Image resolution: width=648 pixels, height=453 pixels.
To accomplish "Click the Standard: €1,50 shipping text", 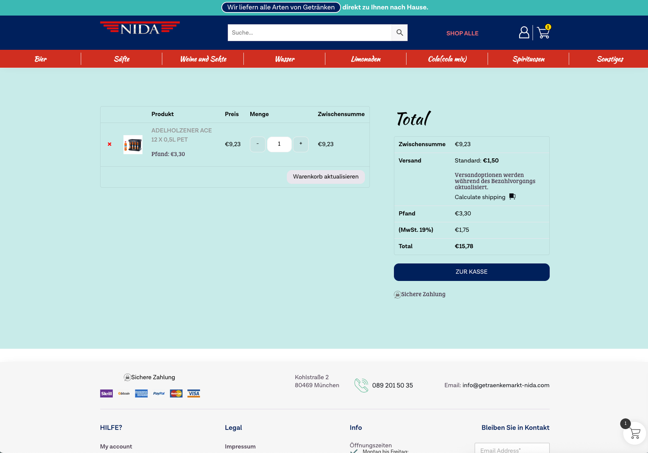I will (x=477, y=161).
